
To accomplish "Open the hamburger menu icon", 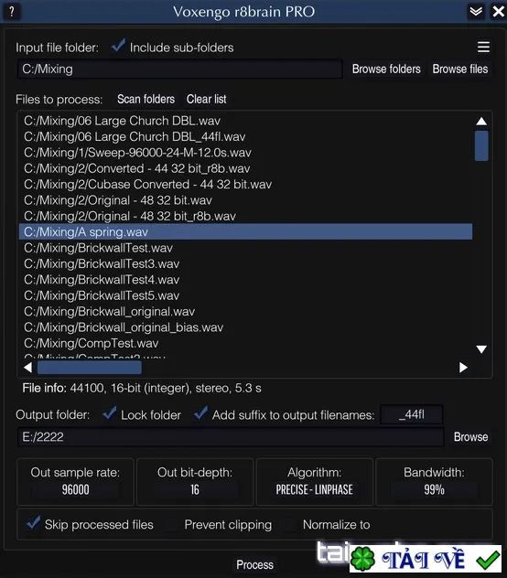I will click(x=483, y=48).
